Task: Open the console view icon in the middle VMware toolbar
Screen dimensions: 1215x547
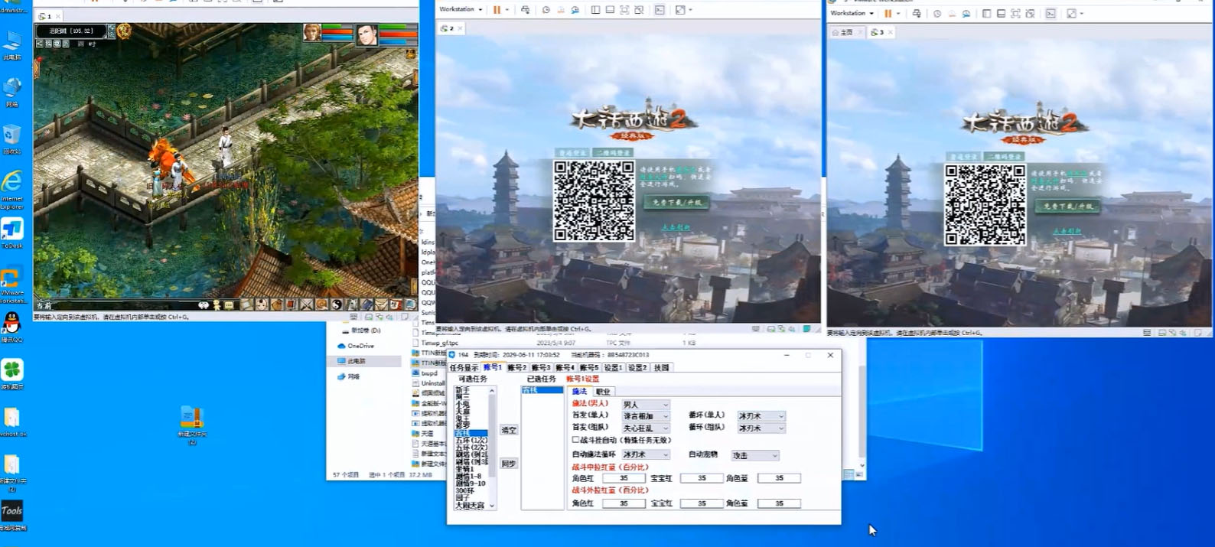Action: [660, 10]
